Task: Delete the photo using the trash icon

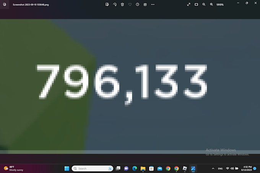Action: point(122,5)
